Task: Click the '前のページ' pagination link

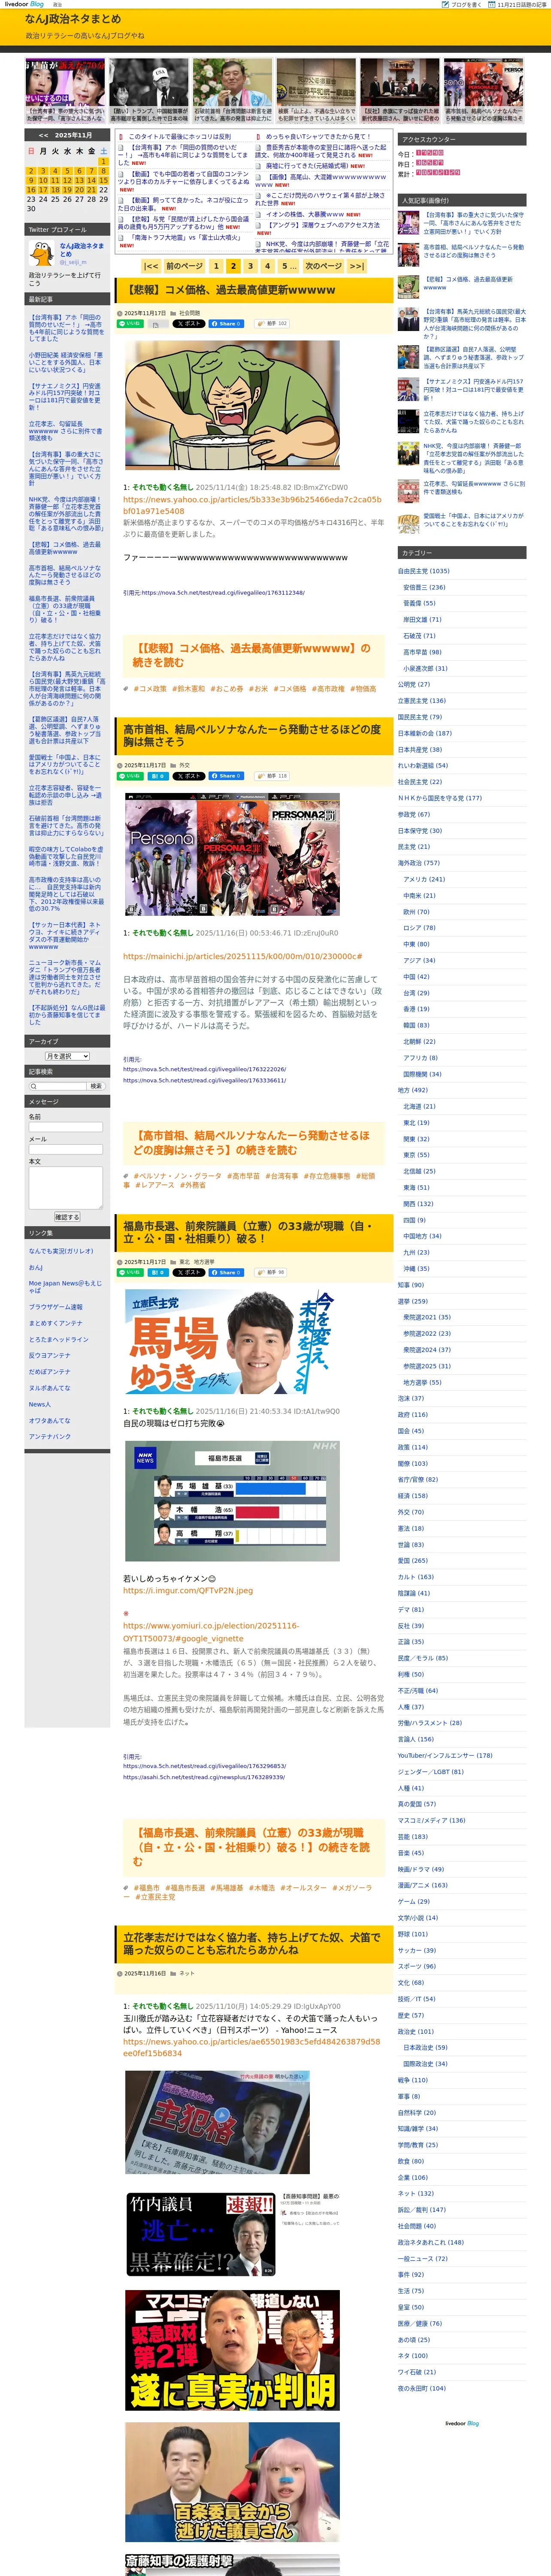Action: [184, 266]
